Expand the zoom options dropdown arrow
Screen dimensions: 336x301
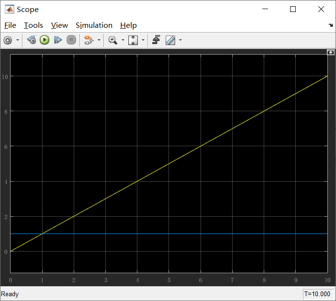point(123,40)
